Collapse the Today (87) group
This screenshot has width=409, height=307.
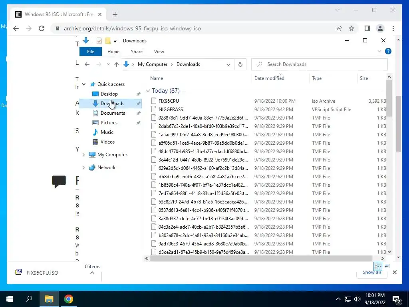[x=148, y=91]
